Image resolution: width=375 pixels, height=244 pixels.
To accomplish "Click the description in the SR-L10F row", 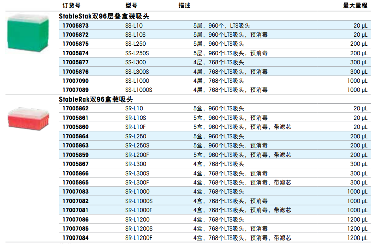I will 242,127.
